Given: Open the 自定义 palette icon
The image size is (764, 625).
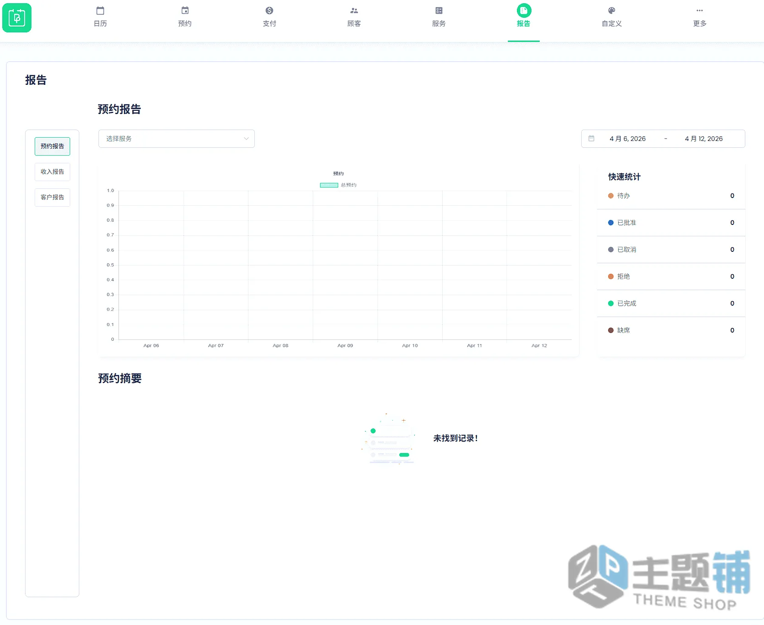Looking at the screenshot, I should [612, 10].
